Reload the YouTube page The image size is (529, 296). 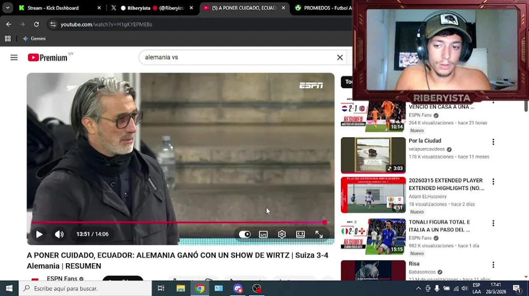36,24
